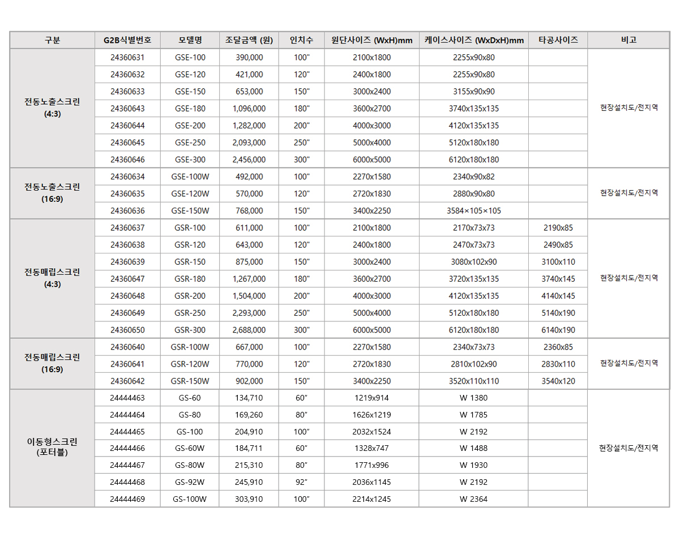This screenshot has width=680, height=542.
Task: Select model name GSE-300
Action: 190,160
